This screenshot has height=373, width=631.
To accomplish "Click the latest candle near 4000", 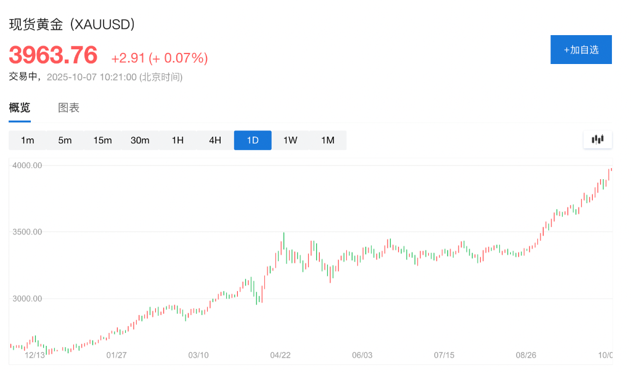I will (609, 174).
